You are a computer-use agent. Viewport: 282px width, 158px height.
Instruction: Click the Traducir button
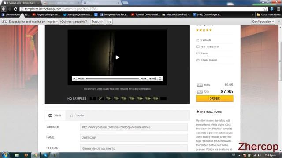pos(97,22)
